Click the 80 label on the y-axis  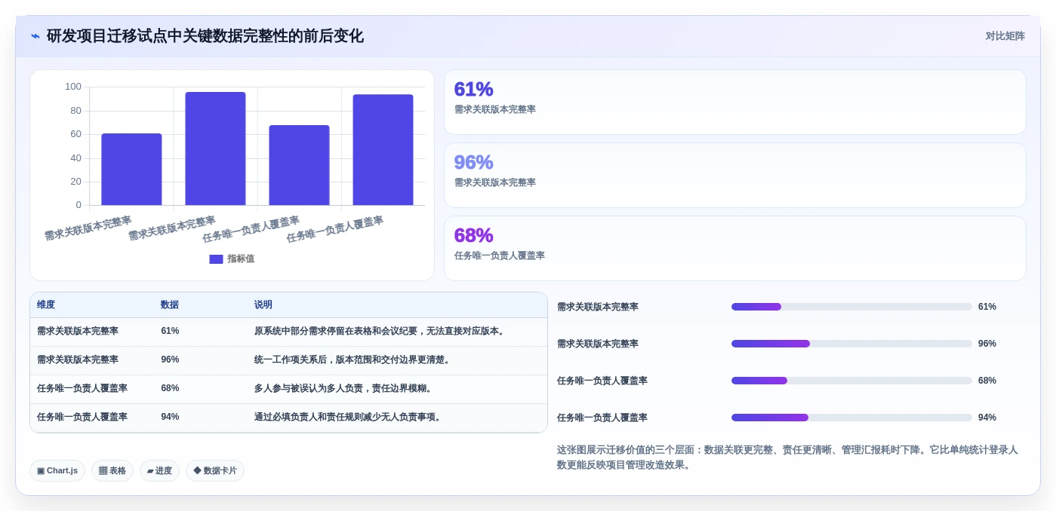click(75, 111)
